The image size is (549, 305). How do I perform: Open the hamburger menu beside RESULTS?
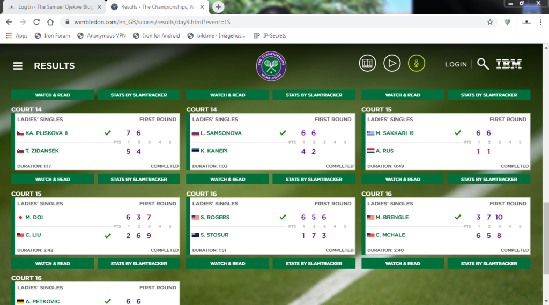coord(18,66)
